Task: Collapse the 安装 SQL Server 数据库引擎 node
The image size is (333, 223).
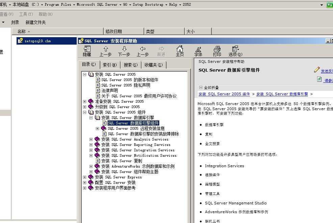Action: click(x=91, y=118)
